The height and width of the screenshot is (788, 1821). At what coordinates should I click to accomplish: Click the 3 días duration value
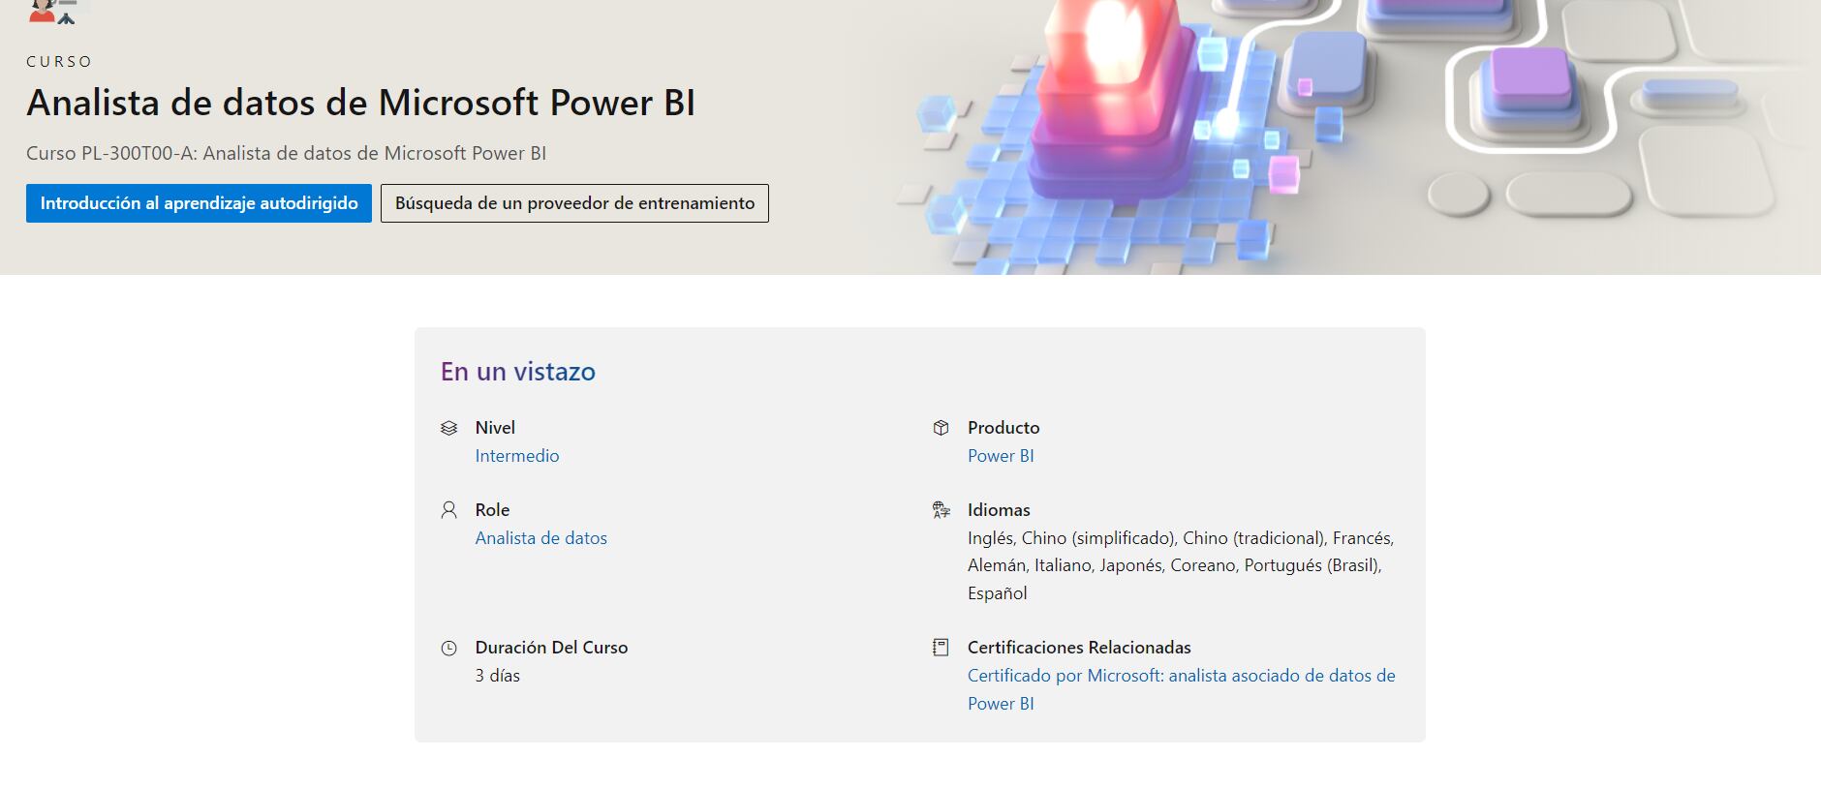(497, 676)
